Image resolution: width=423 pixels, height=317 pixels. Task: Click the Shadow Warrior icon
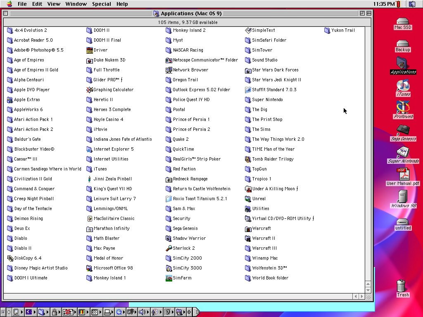(x=169, y=238)
